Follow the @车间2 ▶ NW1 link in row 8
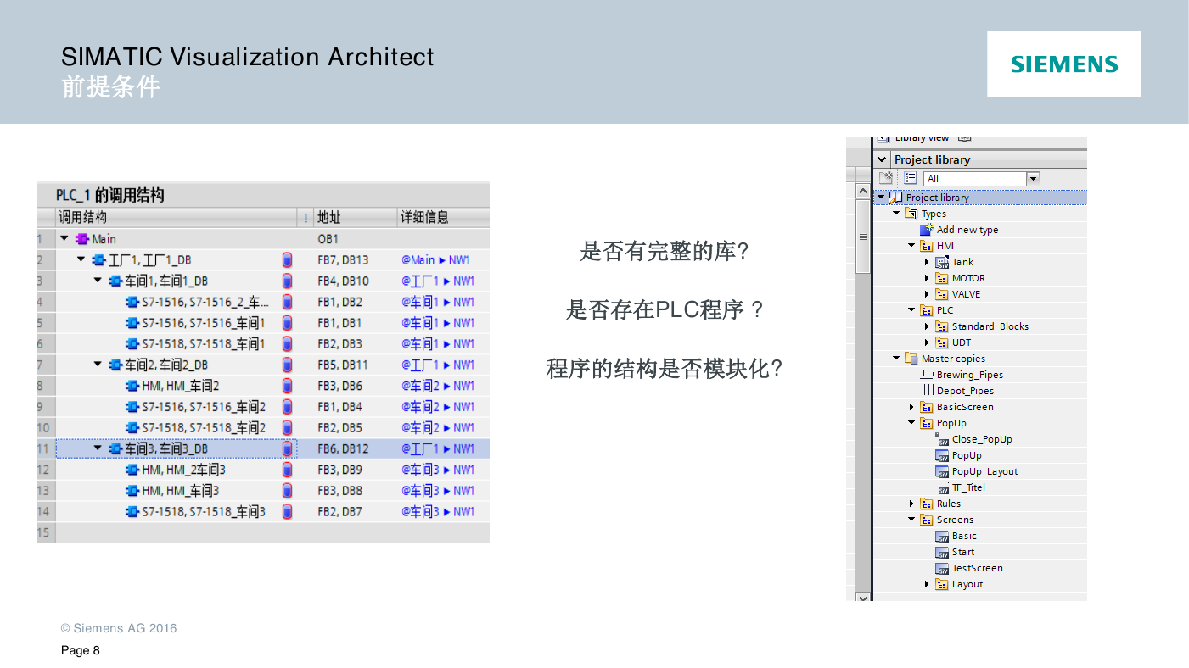This screenshot has height=668, width=1189. [438, 386]
